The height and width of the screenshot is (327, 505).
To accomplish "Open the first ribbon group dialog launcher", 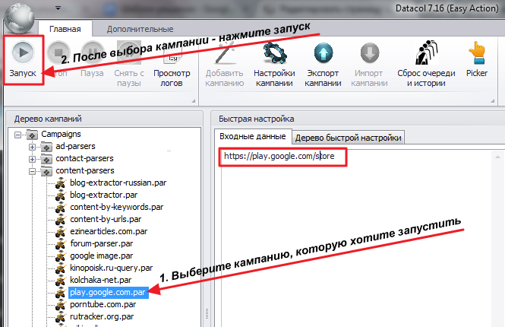I will pos(193,101).
